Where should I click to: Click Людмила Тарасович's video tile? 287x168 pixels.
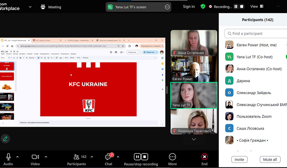point(194,121)
